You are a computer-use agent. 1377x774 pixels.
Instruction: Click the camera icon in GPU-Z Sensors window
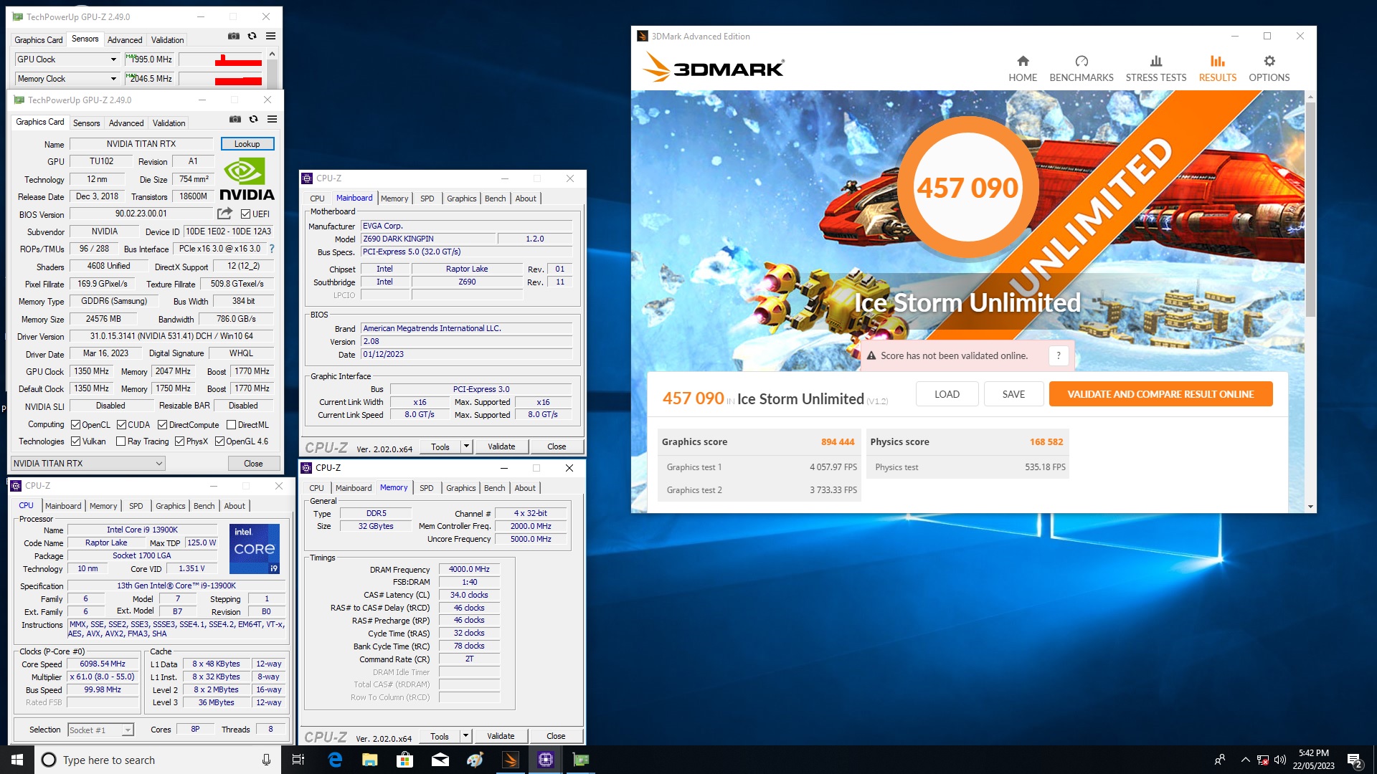234,36
